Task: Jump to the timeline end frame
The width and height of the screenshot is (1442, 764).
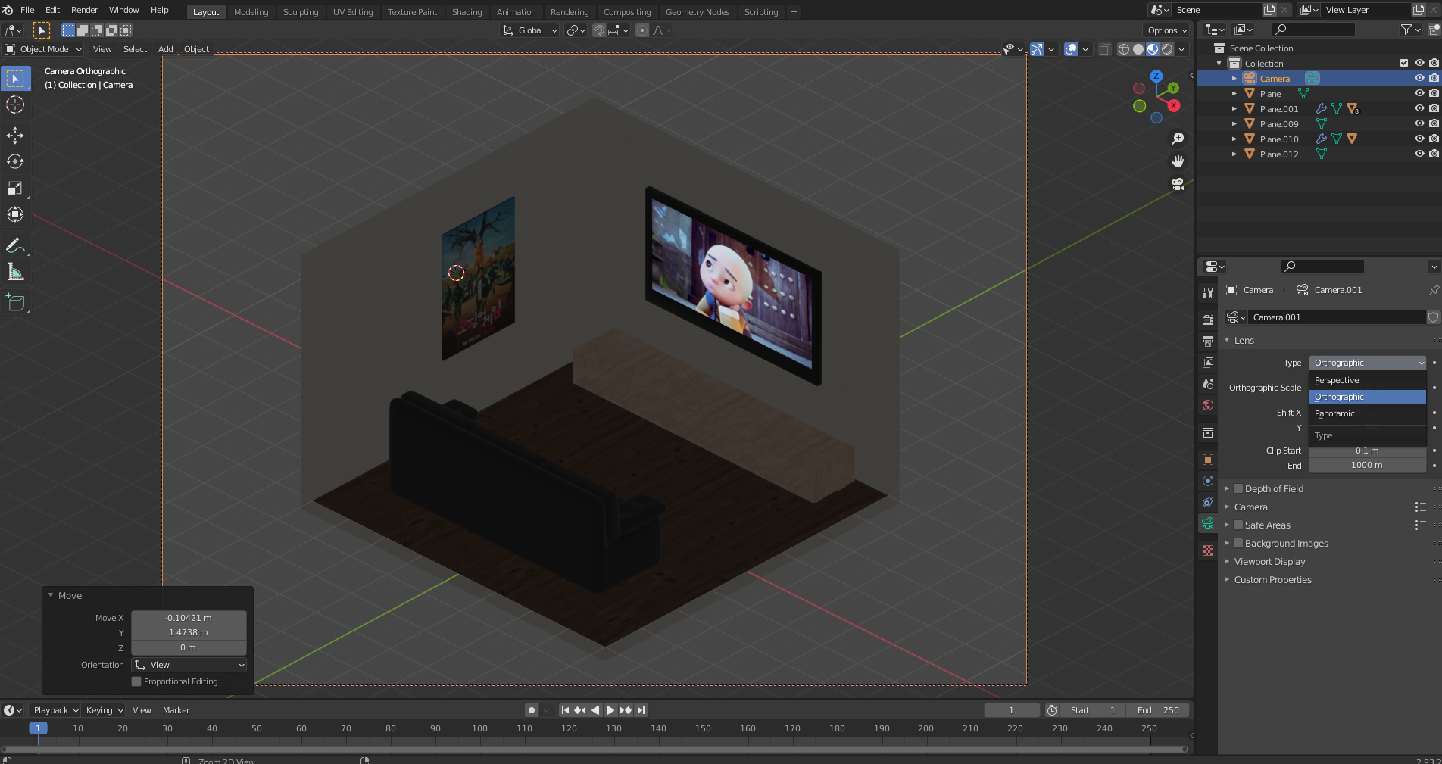Action: pos(641,710)
